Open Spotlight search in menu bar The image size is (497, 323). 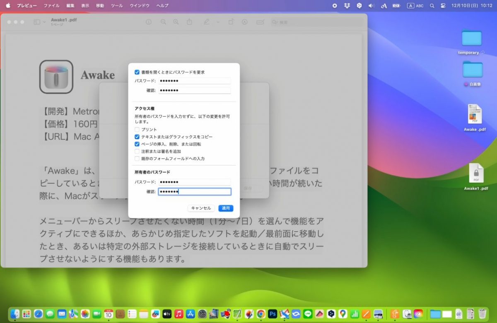coord(432,6)
